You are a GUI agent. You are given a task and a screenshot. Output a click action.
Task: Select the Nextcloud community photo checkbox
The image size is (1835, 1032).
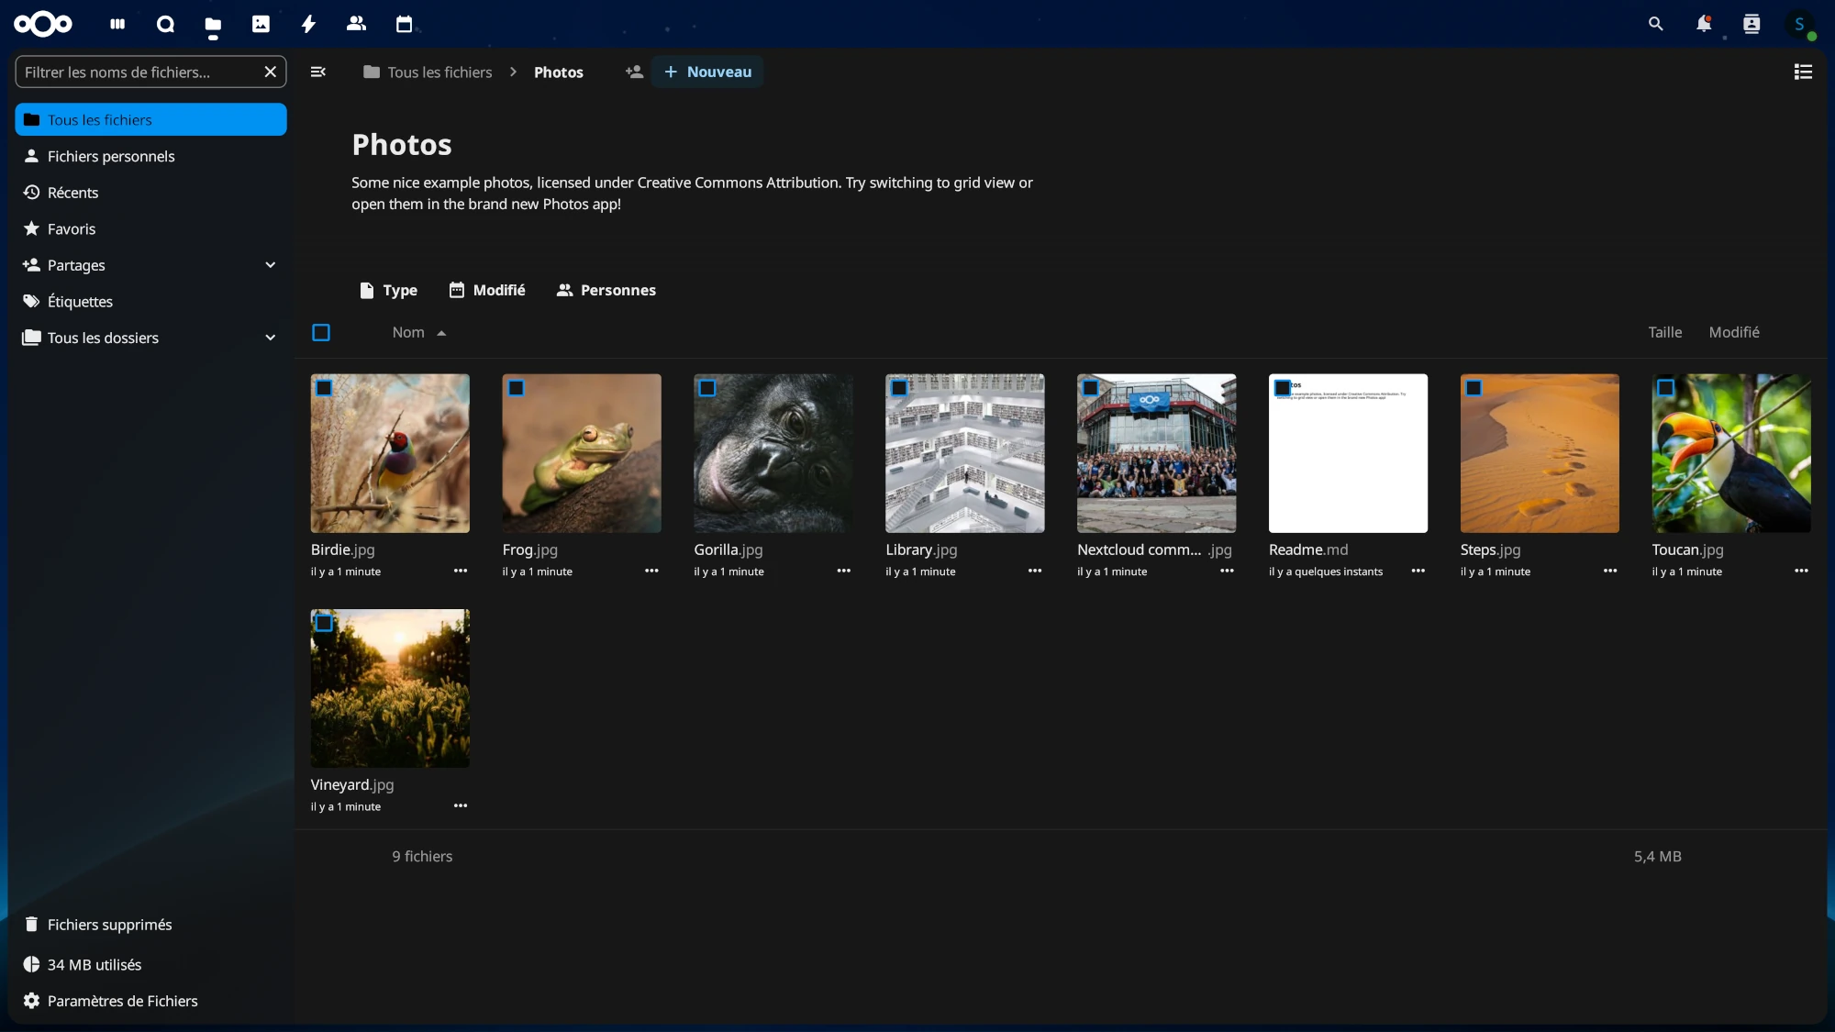(1090, 388)
